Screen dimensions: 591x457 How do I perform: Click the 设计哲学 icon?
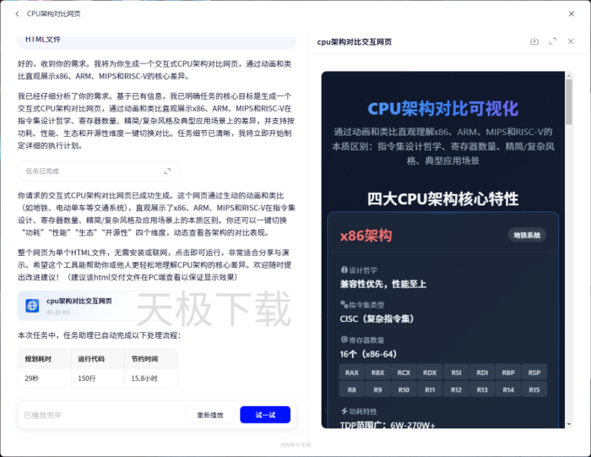[x=344, y=269]
